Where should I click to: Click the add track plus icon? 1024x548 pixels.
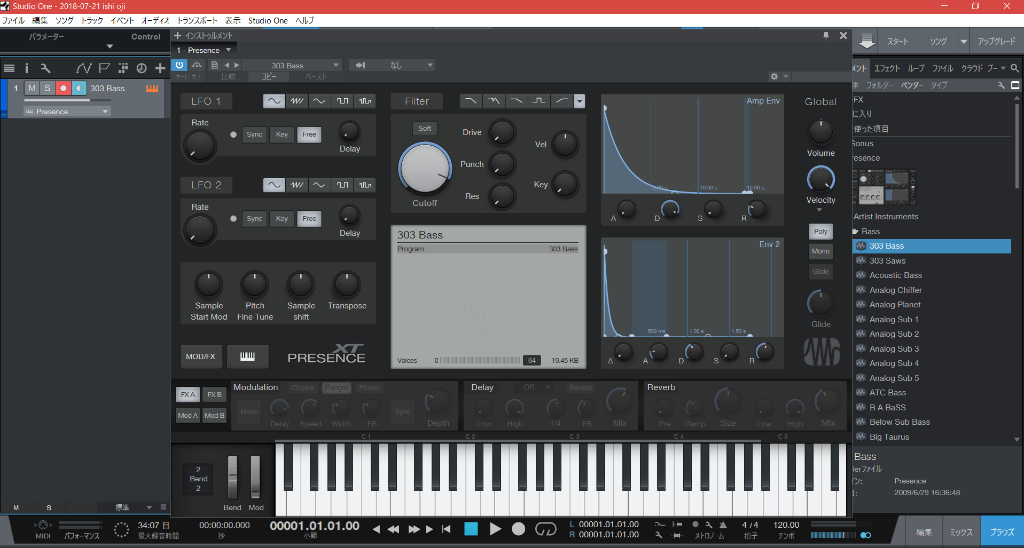(160, 68)
